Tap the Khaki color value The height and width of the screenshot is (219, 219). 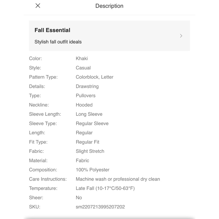coord(82,58)
